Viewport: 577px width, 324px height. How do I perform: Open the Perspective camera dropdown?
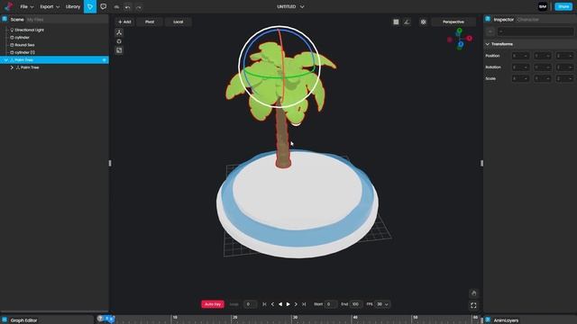453,22
